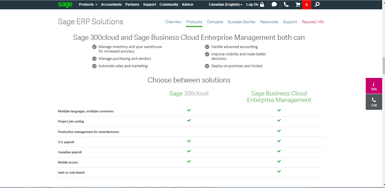Screen dimensions: 385x188
Task: Click the search magnifier icon
Action: (x=317, y=5)
